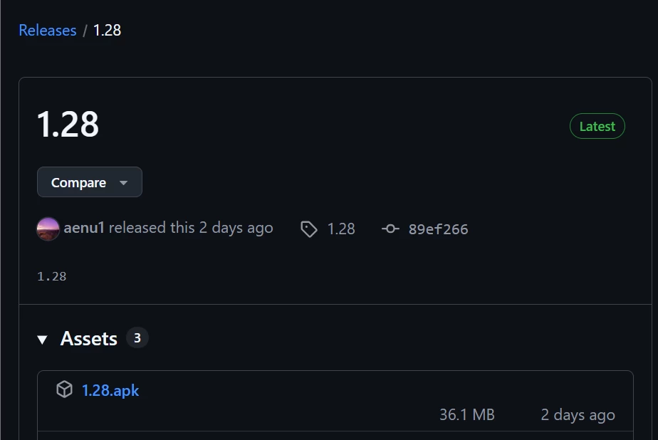Screen dimensions: 658x440
Task: Click the 1.28 breadcrumb item
Action: 107,31
